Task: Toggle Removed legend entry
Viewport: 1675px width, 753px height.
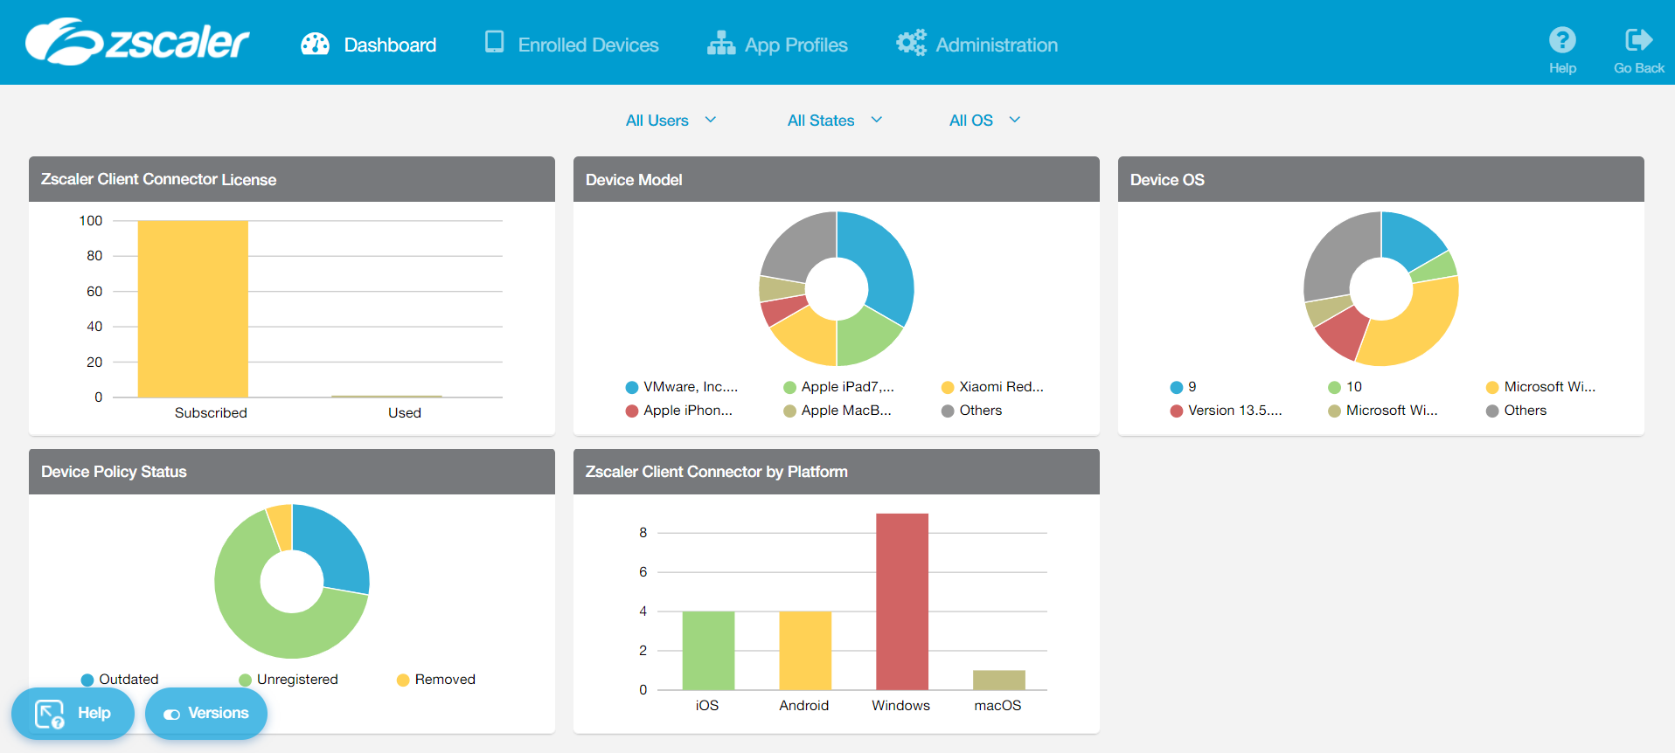Action: click(436, 680)
